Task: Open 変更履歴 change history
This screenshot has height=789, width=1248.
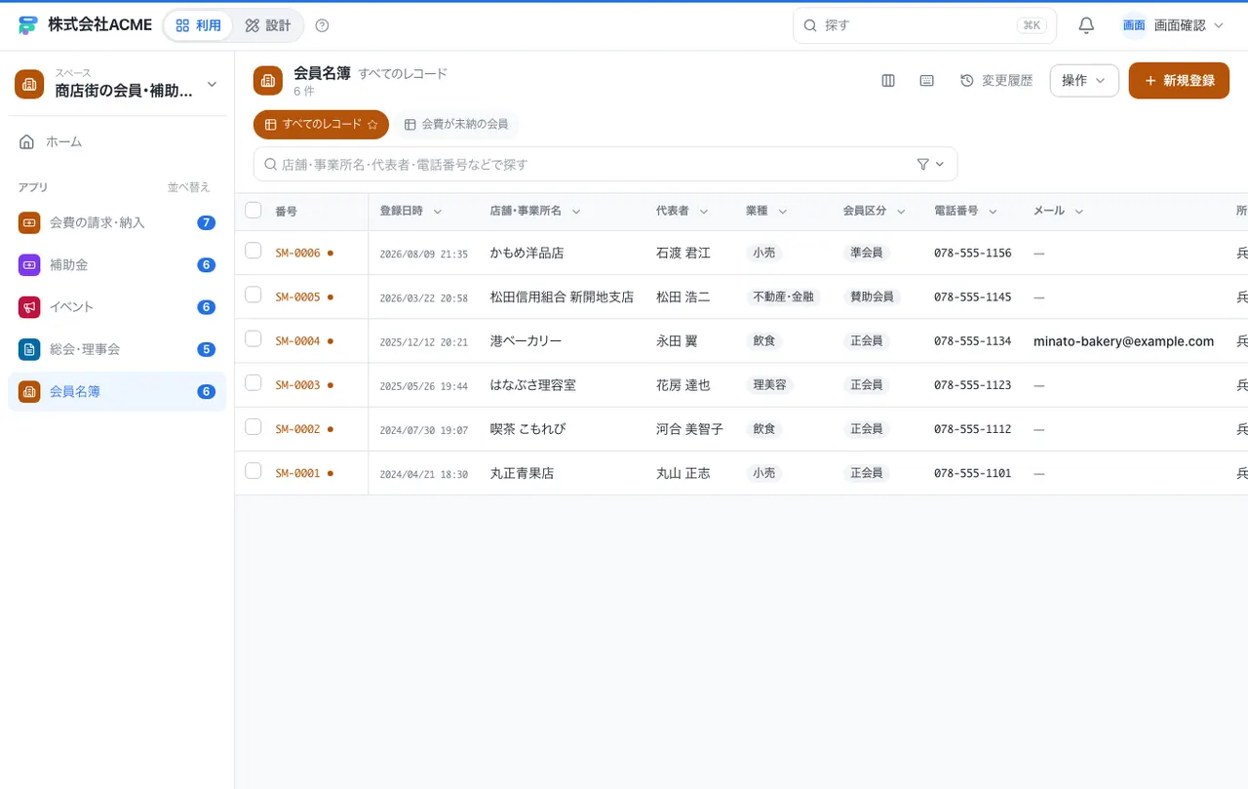Action: (996, 81)
